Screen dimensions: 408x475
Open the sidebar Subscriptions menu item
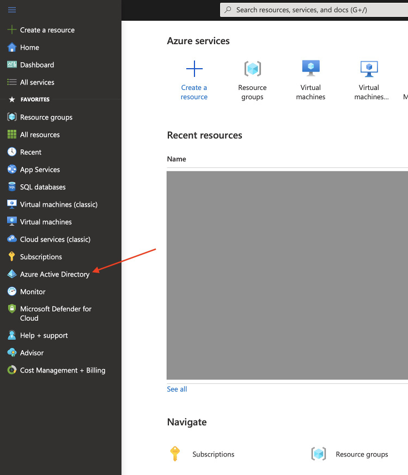tap(41, 257)
